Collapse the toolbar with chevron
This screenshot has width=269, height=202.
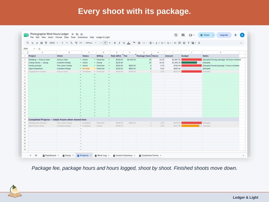[x=241, y=43]
